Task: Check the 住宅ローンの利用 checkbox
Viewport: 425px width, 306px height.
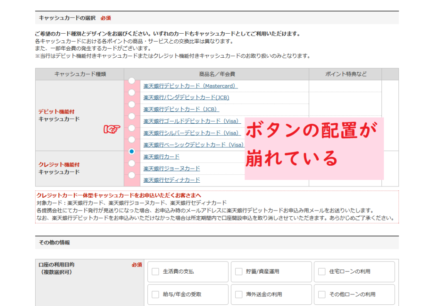Action: [322, 272]
